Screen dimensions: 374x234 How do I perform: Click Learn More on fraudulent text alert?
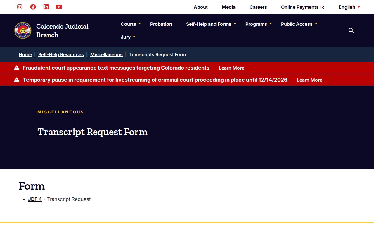click(231, 68)
